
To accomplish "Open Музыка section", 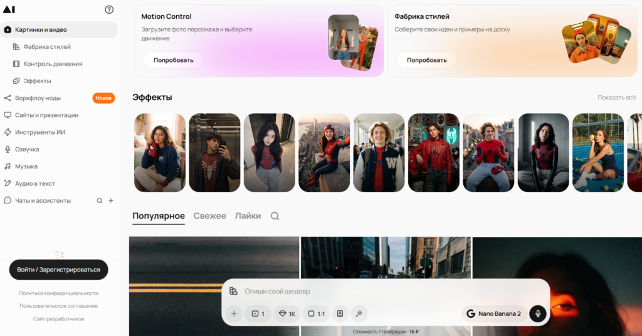I will [26, 167].
